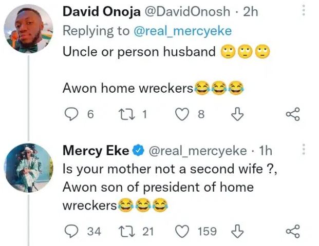
Task: Like David Onoja's tweet
Action: point(183,115)
